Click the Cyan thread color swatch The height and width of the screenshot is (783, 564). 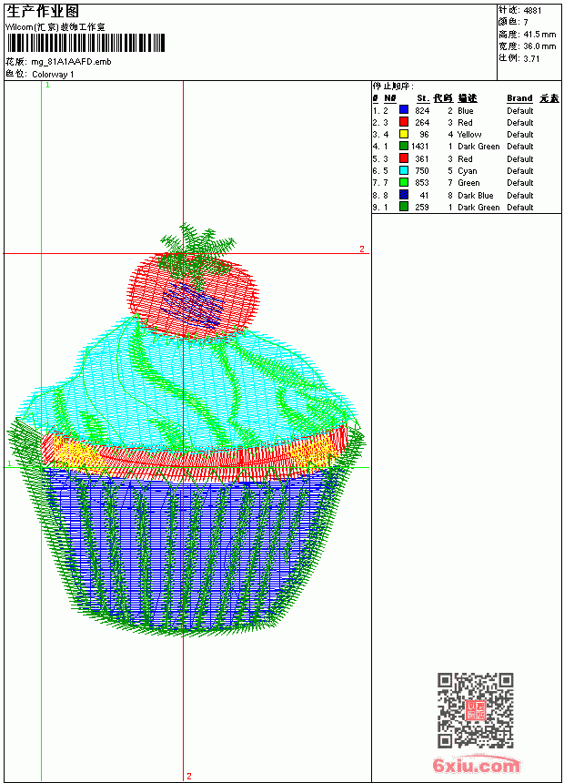[404, 171]
